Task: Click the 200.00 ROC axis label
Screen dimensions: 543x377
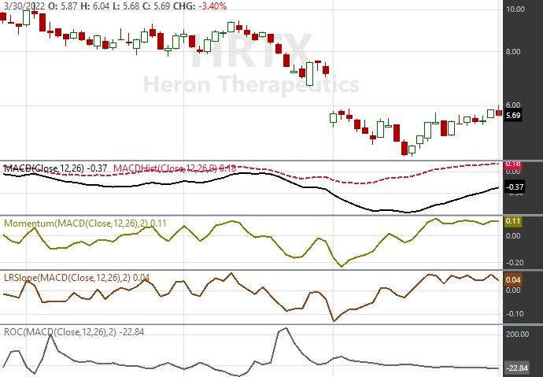Action: point(517,334)
